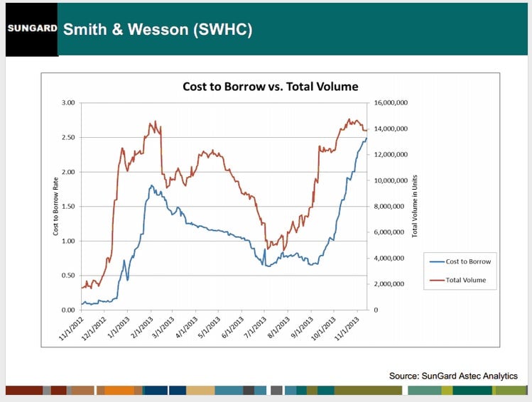This screenshot has height=402, width=532.
Task: Click the 16,000,000 right axis value
Action: [x=391, y=103]
